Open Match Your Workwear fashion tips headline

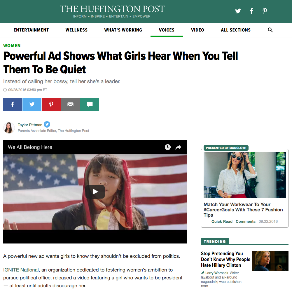click(x=243, y=210)
